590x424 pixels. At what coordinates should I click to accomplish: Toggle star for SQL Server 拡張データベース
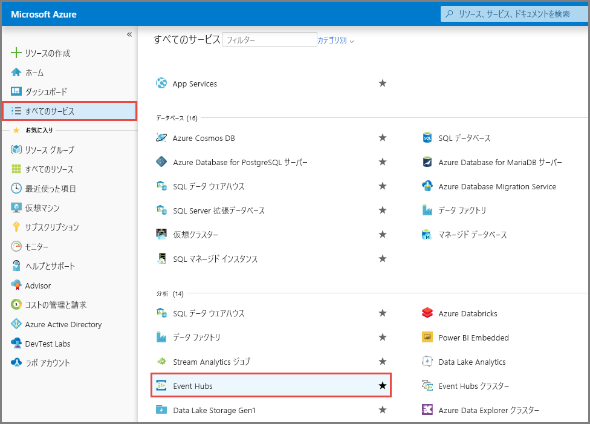point(383,210)
